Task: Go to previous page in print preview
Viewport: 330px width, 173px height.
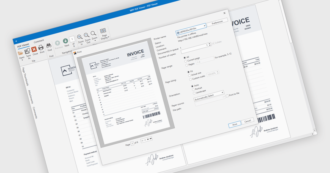Action: point(145,140)
